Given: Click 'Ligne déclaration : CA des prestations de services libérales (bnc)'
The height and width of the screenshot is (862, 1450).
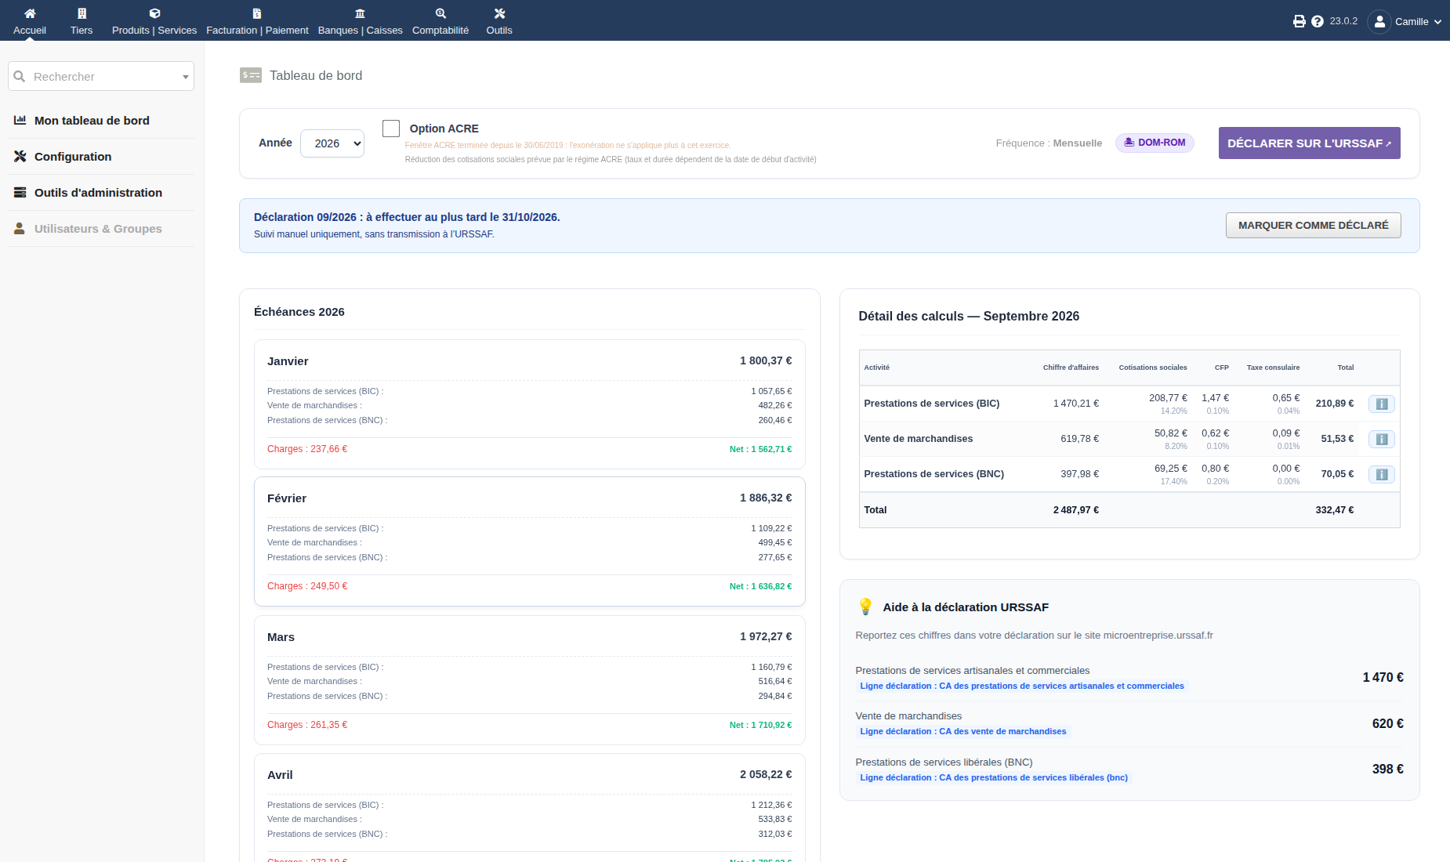Looking at the screenshot, I should pyautogui.click(x=994, y=777).
